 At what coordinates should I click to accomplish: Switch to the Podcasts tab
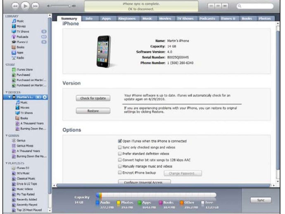207,19
